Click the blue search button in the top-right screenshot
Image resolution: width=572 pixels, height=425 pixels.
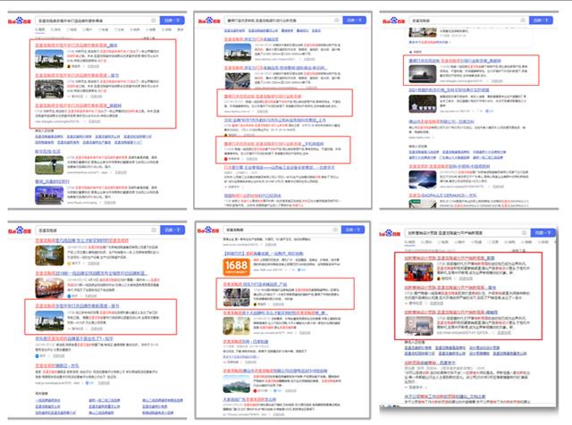tap(541, 21)
